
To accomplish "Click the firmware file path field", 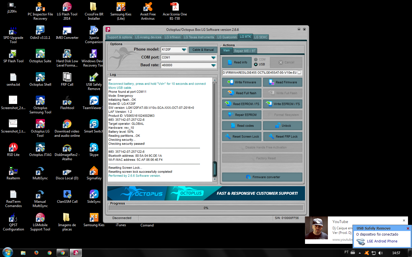I will (260, 73).
